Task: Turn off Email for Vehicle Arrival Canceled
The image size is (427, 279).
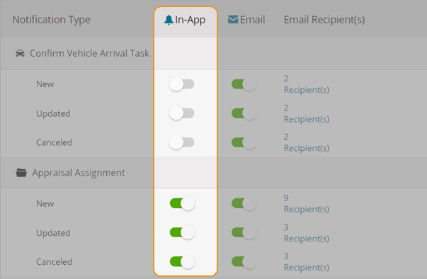Action: point(244,142)
